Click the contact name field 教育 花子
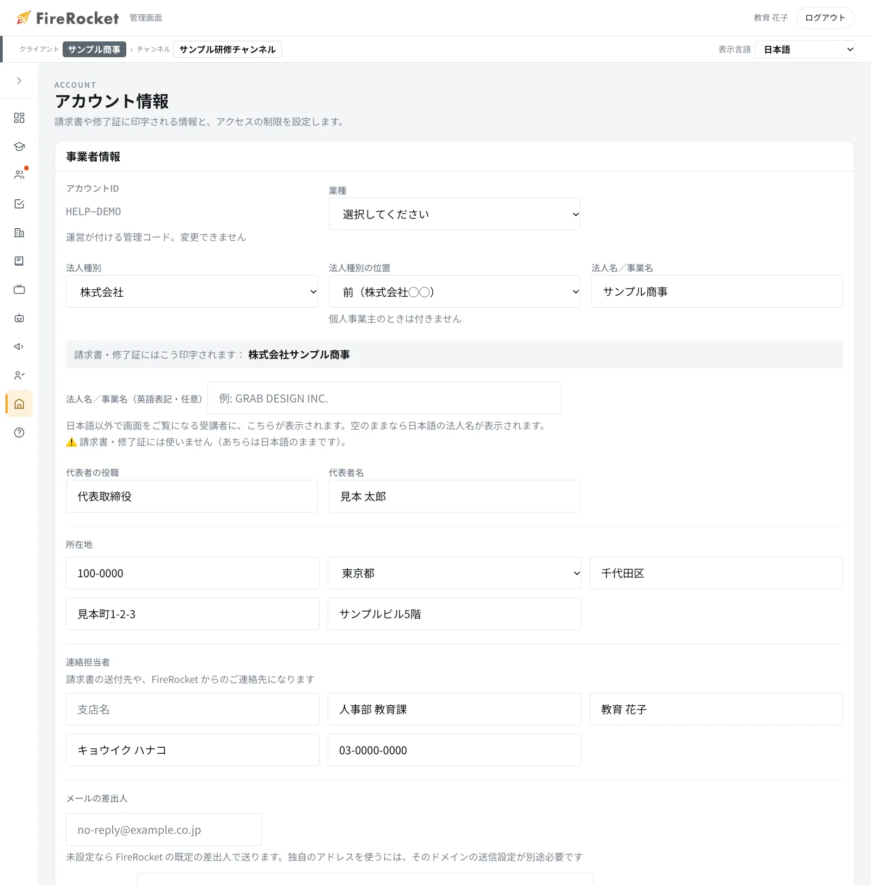This screenshot has height=885, width=871. 716,709
